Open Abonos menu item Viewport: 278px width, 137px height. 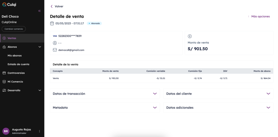22,47
